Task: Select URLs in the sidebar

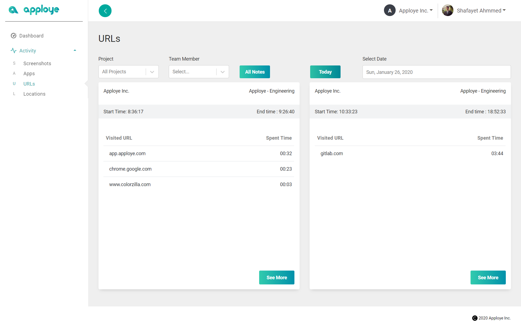Action: 29,84
